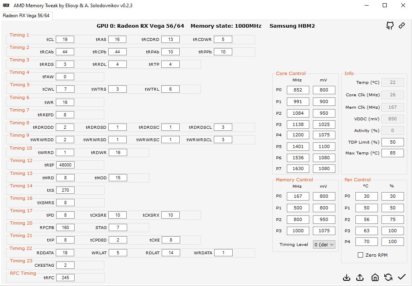Click Core Control P5 mV field 1100
The width and height of the screenshot is (412, 286).
point(324,146)
